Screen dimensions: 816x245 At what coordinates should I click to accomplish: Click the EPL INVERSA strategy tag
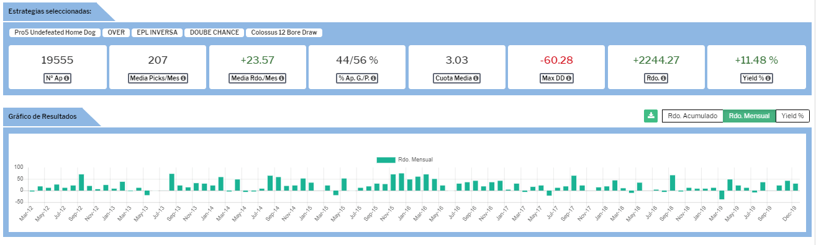click(x=157, y=33)
